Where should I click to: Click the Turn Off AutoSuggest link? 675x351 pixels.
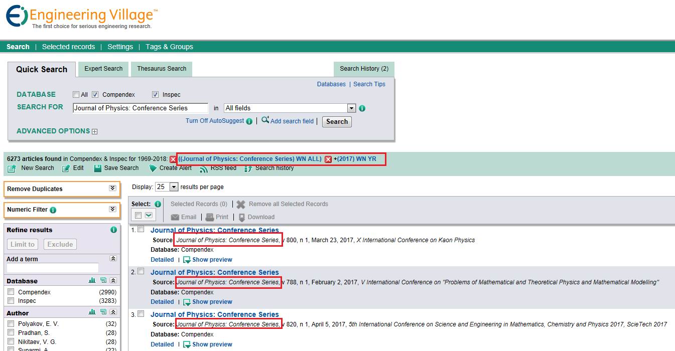point(215,121)
